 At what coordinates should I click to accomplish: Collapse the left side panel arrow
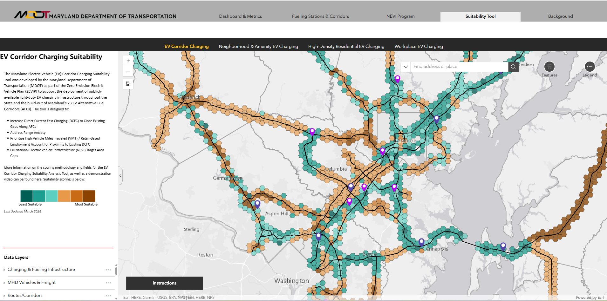pyautogui.click(x=120, y=176)
